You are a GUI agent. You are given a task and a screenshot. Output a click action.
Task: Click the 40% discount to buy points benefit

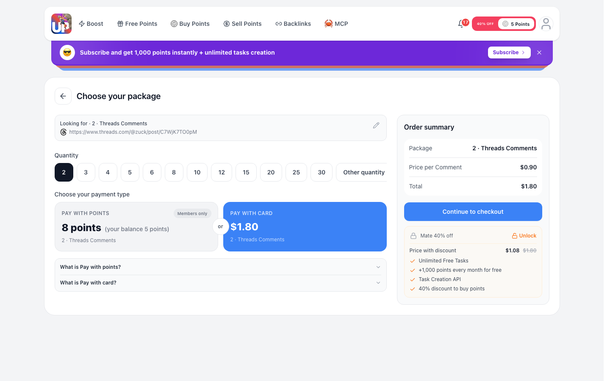(452, 289)
